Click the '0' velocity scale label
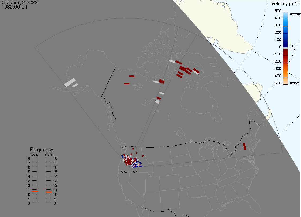 (x=280, y=47)
